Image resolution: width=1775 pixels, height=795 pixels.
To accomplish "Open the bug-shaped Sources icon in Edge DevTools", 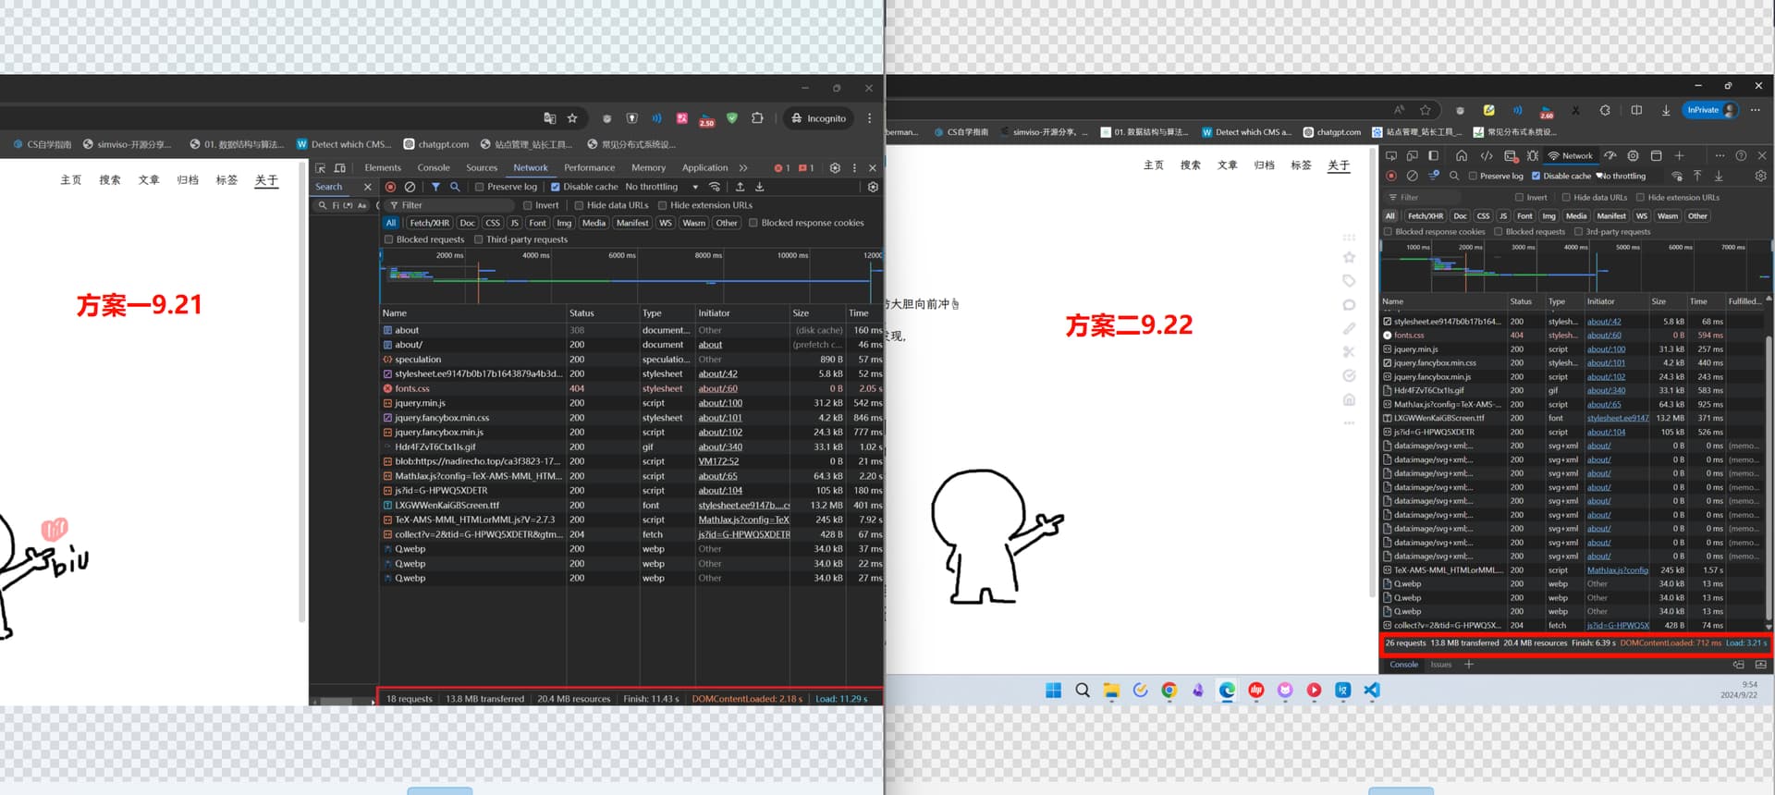I will pos(1533,155).
